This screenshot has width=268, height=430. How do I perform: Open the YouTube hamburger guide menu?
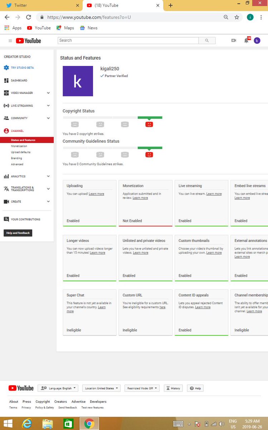point(10,41)
